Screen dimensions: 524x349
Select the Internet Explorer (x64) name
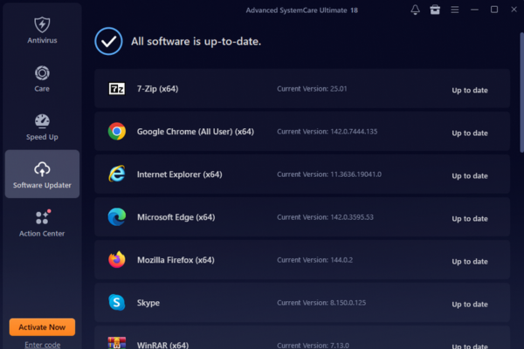179,174
